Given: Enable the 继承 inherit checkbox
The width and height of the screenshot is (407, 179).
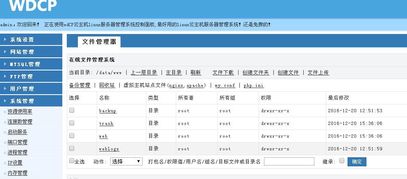Looking at the screenshot, I should (342, 161).
